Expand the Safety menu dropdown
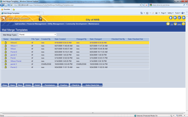Viewport: 188px width, 117px height. [x=171, y=13]
